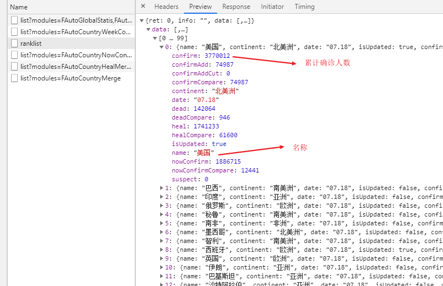Expand item 8 (西班牙)

pyautogui.click(x=162, y=250)
